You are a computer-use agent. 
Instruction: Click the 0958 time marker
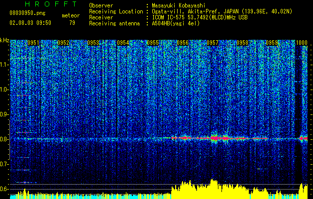coord(242,43)
